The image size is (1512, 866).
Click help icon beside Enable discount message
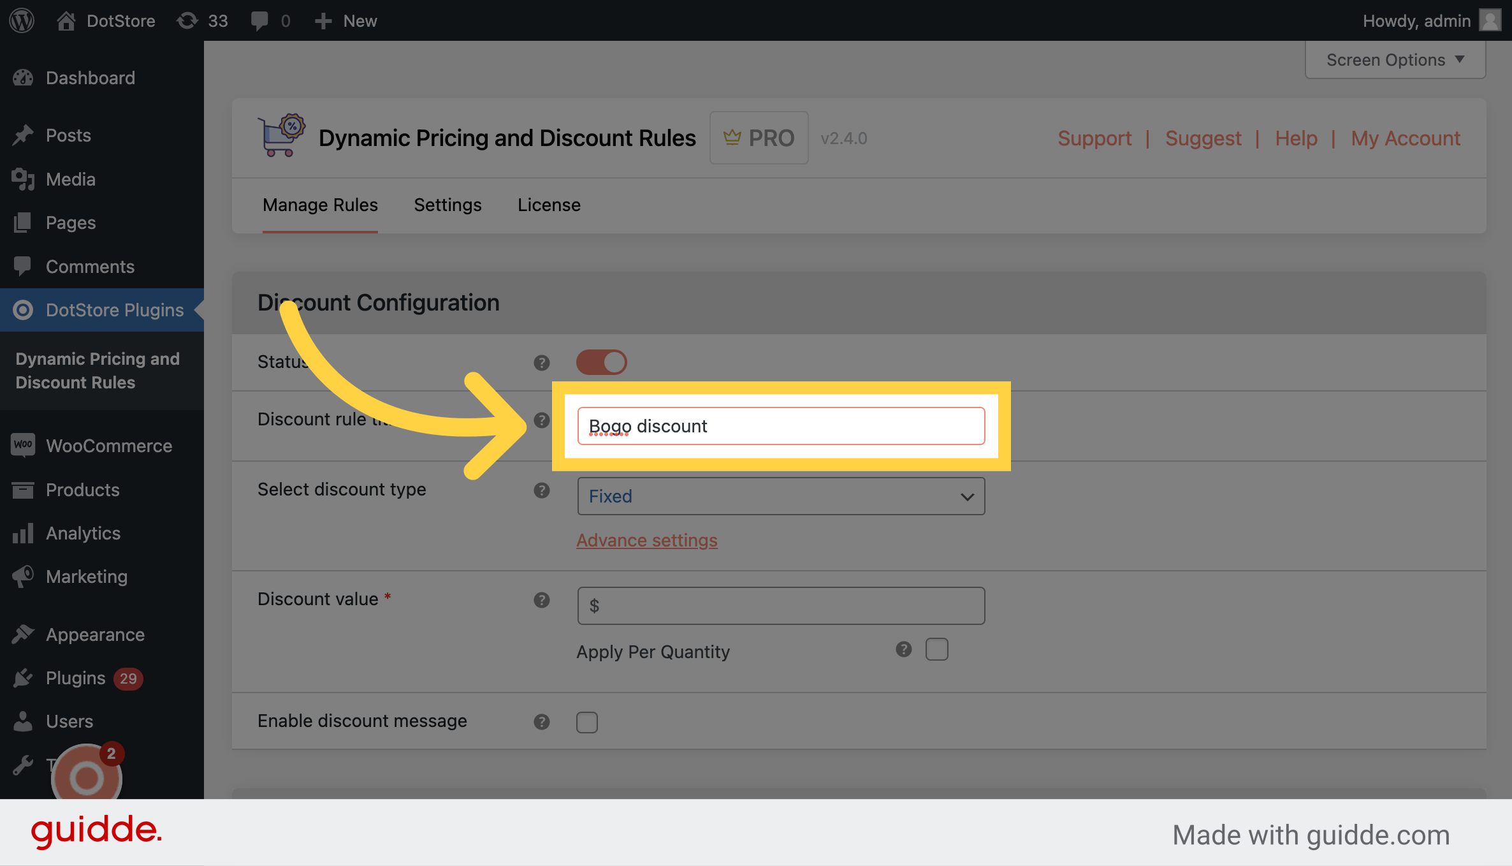click(542, 721)
